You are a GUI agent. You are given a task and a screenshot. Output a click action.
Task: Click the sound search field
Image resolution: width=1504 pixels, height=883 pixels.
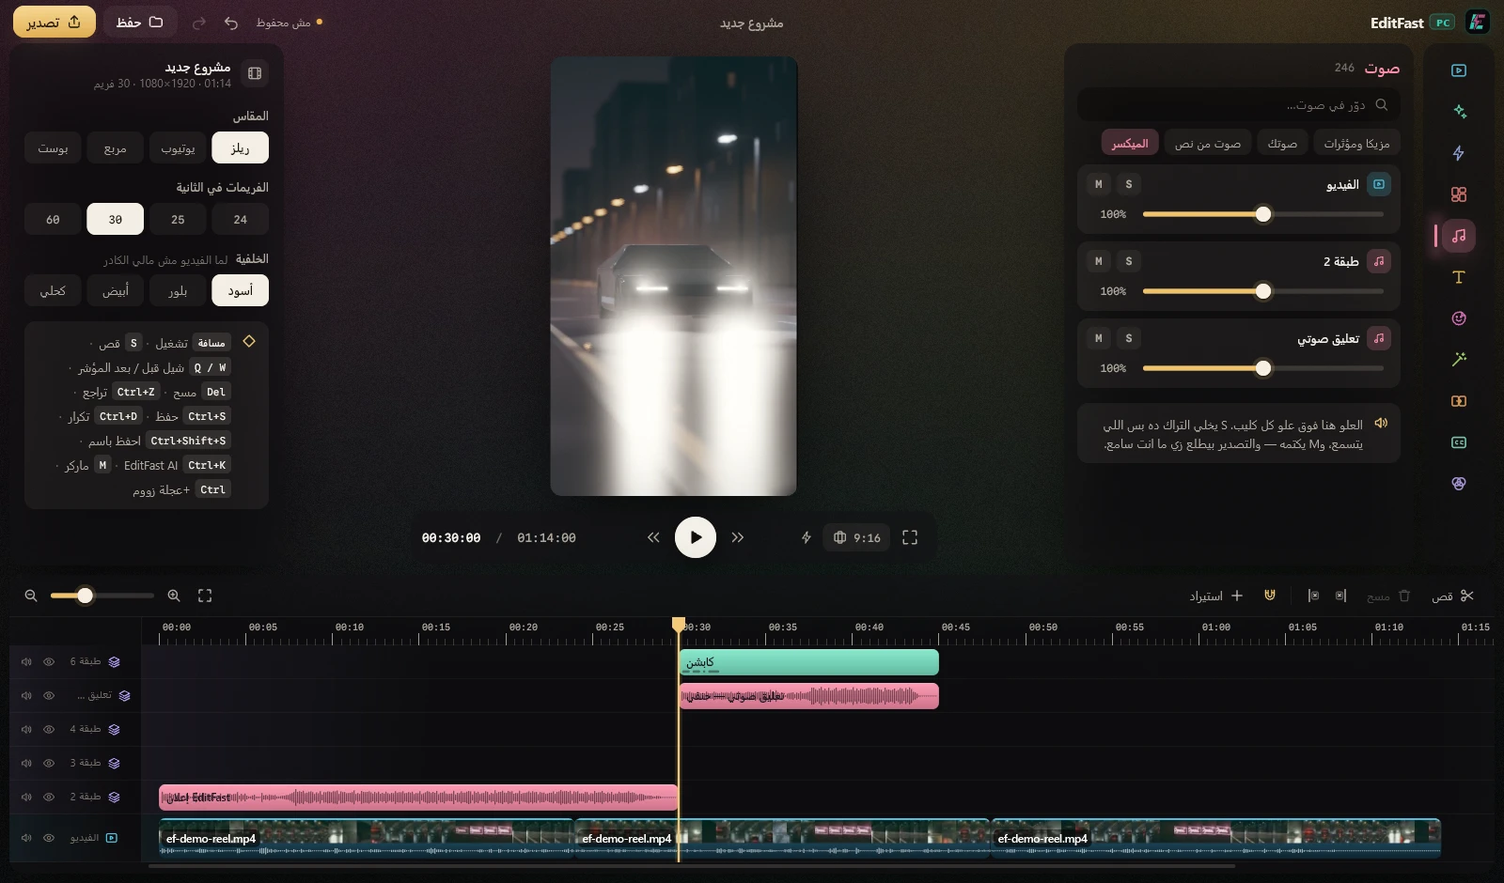point(1239,104)
